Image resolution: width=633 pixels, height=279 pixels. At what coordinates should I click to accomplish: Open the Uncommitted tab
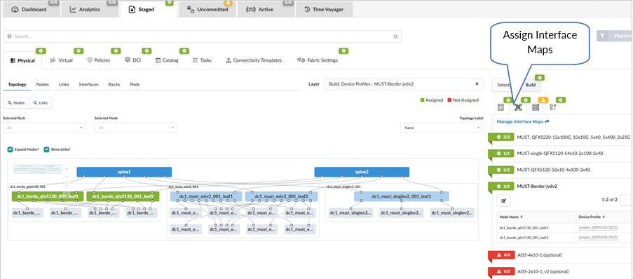click(x=207, y=9)
